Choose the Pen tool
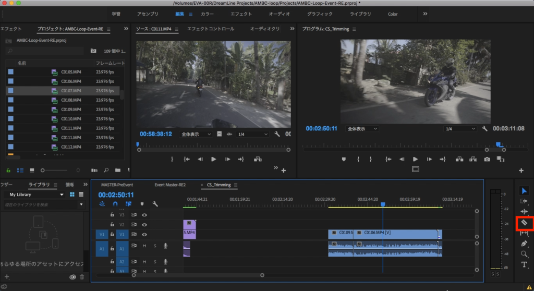534x291 pixels. (524, 244)
